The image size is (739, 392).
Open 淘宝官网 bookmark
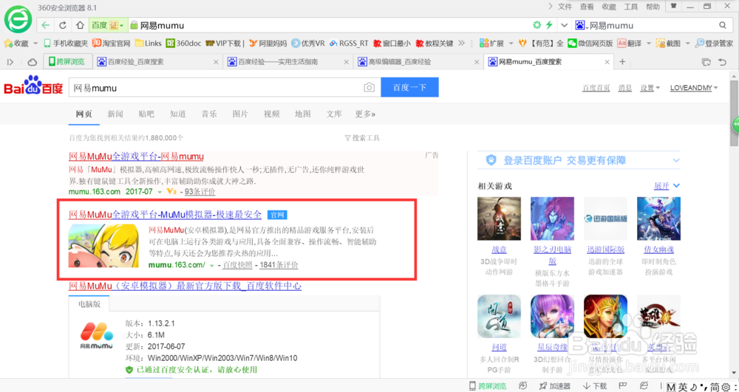click(x=112, y=44)
